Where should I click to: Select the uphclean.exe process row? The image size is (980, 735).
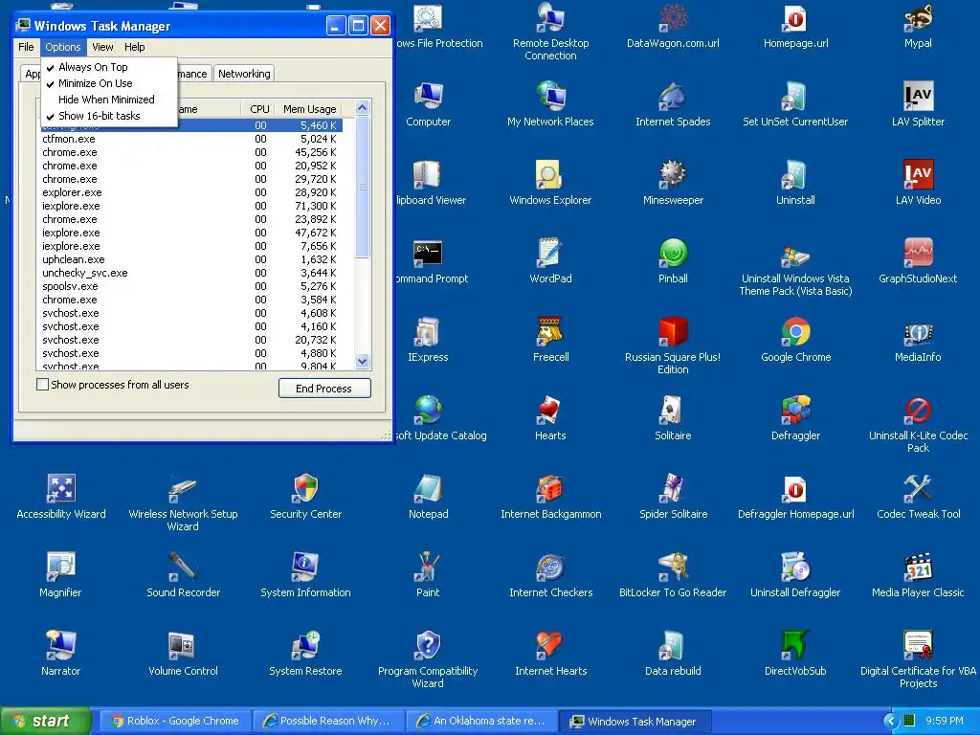(190, 259)
